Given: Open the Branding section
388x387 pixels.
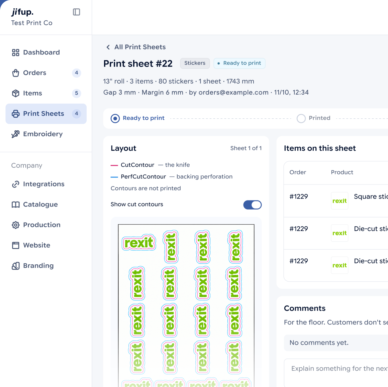Looking at the screenshot, I should click(x=46, y=266).
